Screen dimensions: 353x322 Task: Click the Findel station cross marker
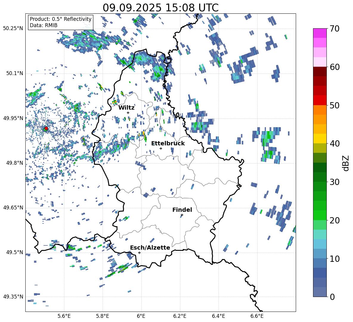tap(182, 215)
